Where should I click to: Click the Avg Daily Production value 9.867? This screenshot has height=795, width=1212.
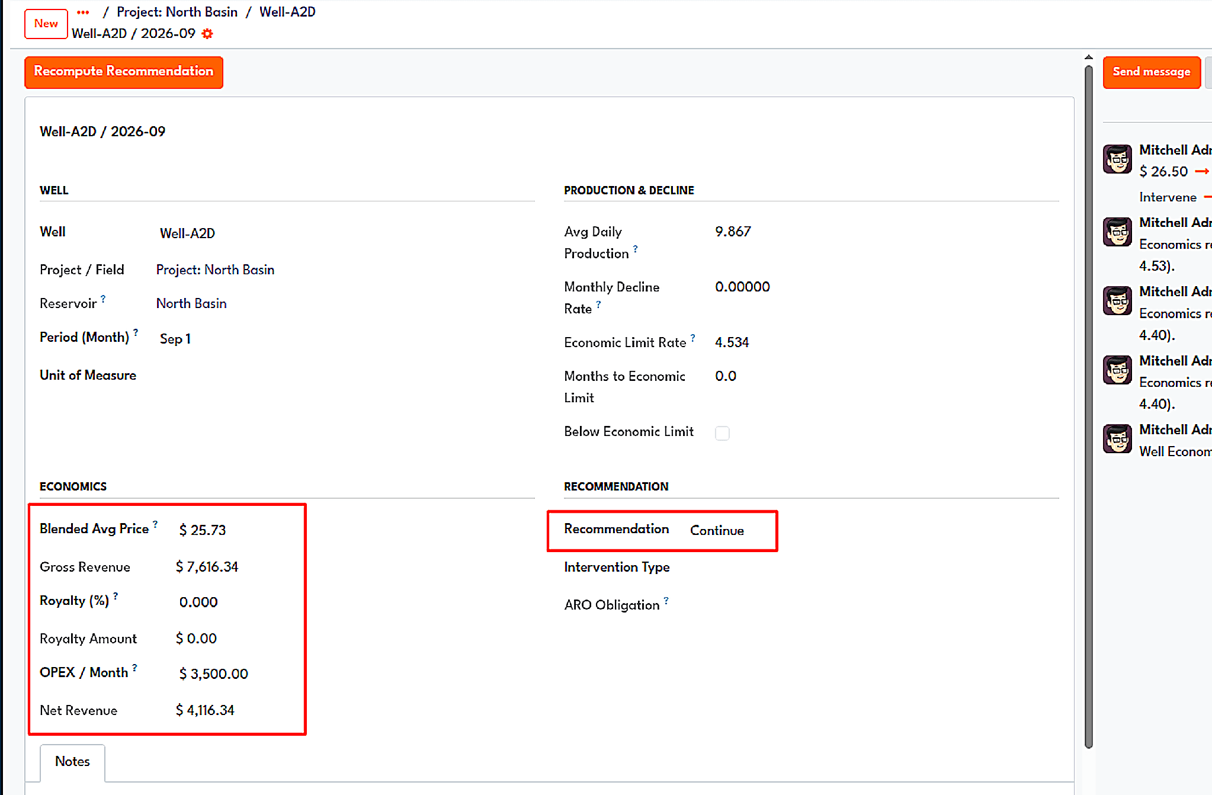(733, 232)
